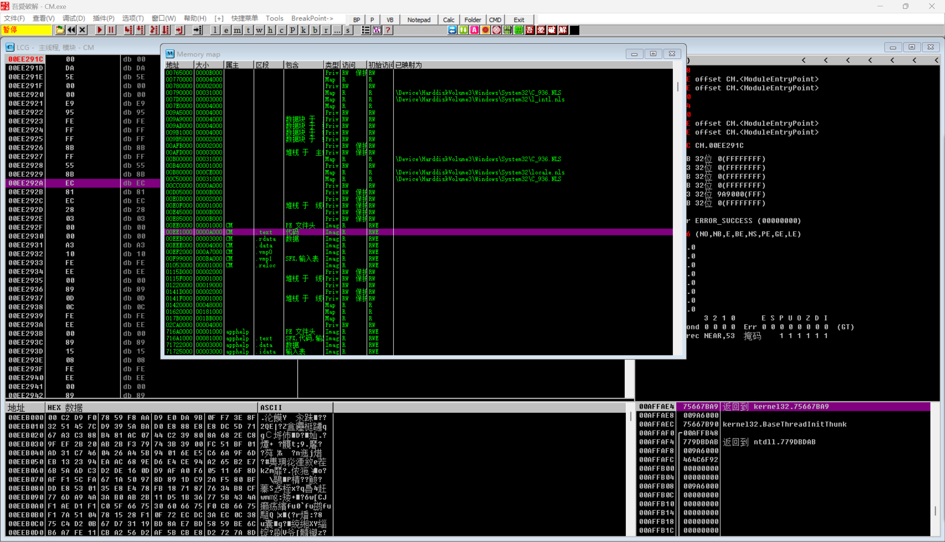Viewport: 945px width, 542px height.
Task: Show source with the 's' button
Action: tap(348, 30)
